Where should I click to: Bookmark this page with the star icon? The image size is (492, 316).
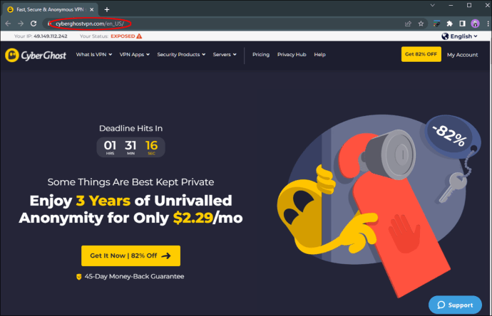click(x=421, y=23)
